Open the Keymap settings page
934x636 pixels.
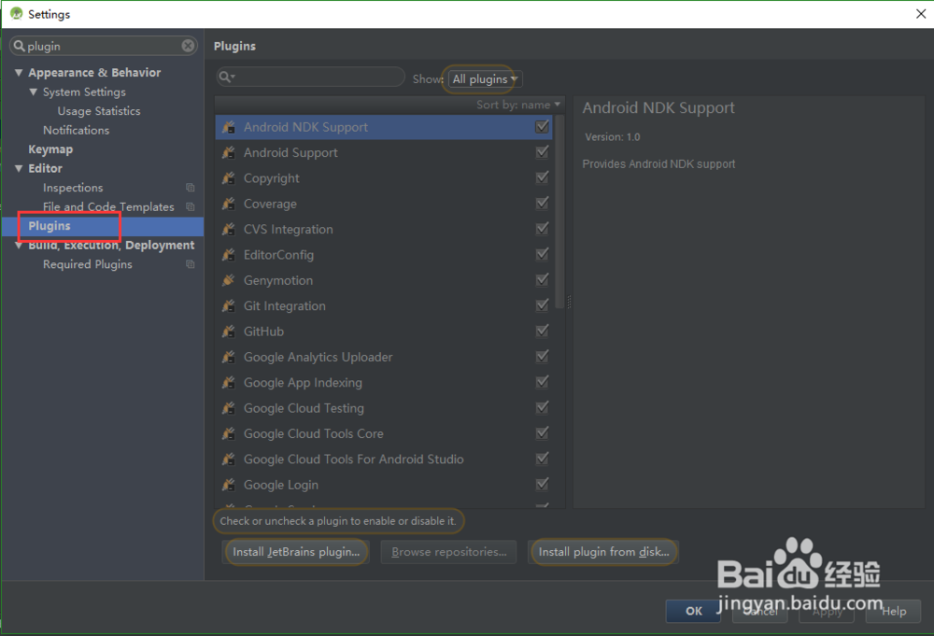[x=50, y=149]
